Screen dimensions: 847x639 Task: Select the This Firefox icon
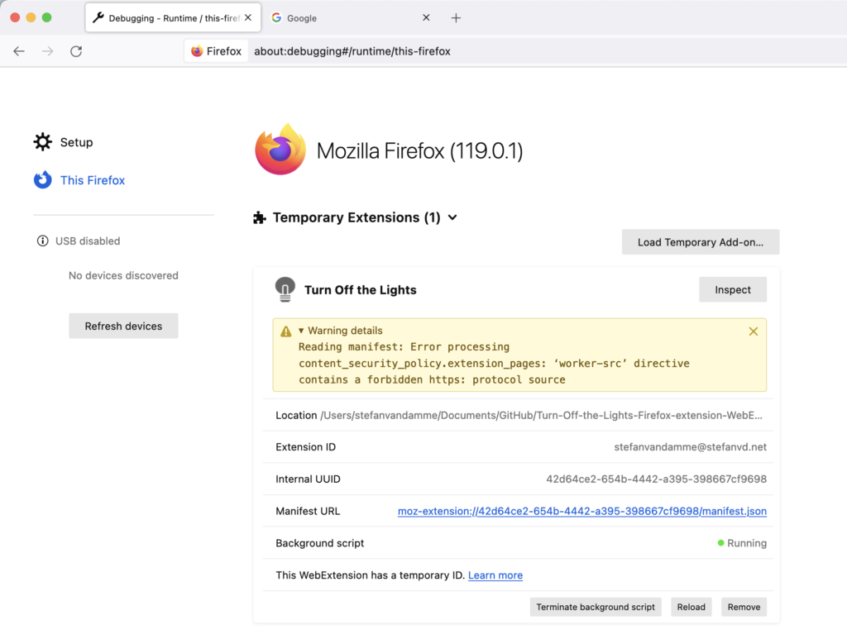click(42, 180)
